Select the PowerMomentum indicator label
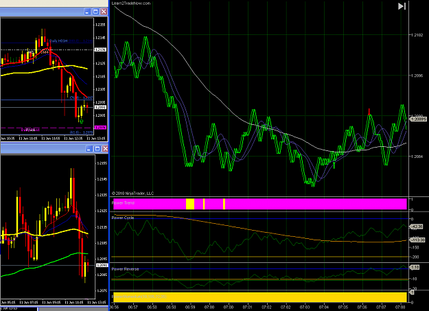 (139, 297)
